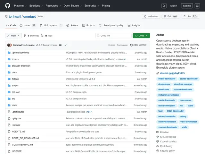
Task: Click the Notifications bell icon
Action: [145, 16]
